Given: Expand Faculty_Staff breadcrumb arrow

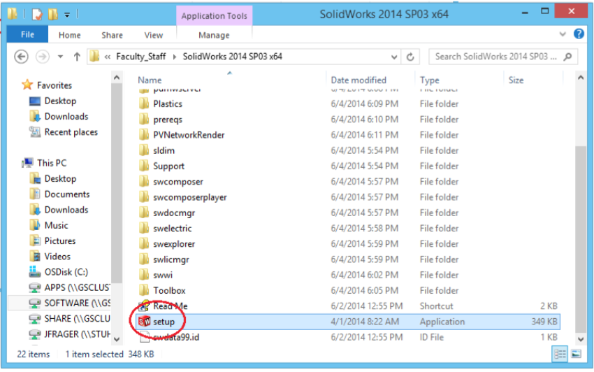Looking at the screenshot, I should (175, 57).
